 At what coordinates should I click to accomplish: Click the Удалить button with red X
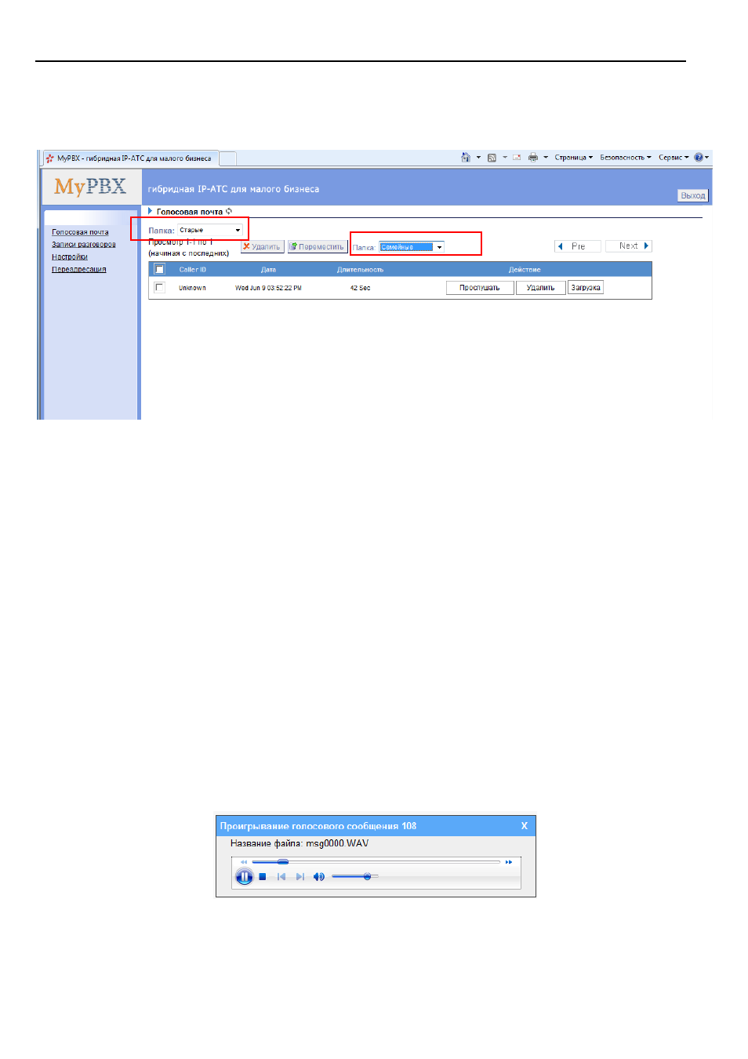tap(262, 246)
